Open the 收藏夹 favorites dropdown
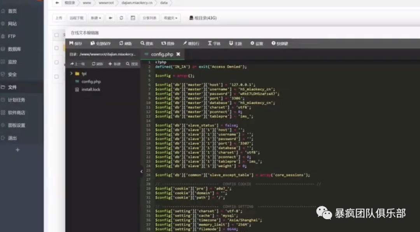This screenshot has width=420, height=232. coord(170,18)
